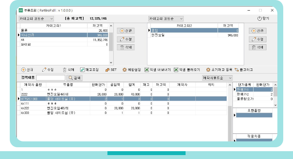Click the 닫기 power button
This screenshot has height=159, width=293.
[263, 18]
